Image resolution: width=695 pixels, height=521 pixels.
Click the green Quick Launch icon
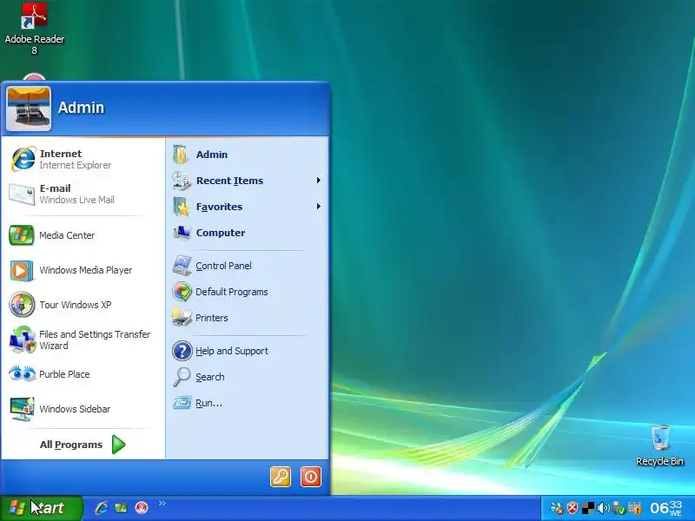tap(121, 508)
